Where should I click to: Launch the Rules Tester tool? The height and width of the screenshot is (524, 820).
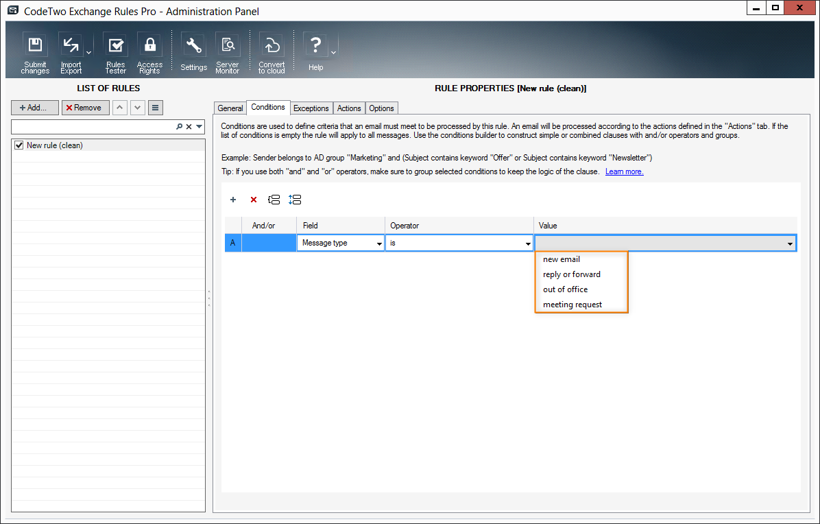coord(116,53)
